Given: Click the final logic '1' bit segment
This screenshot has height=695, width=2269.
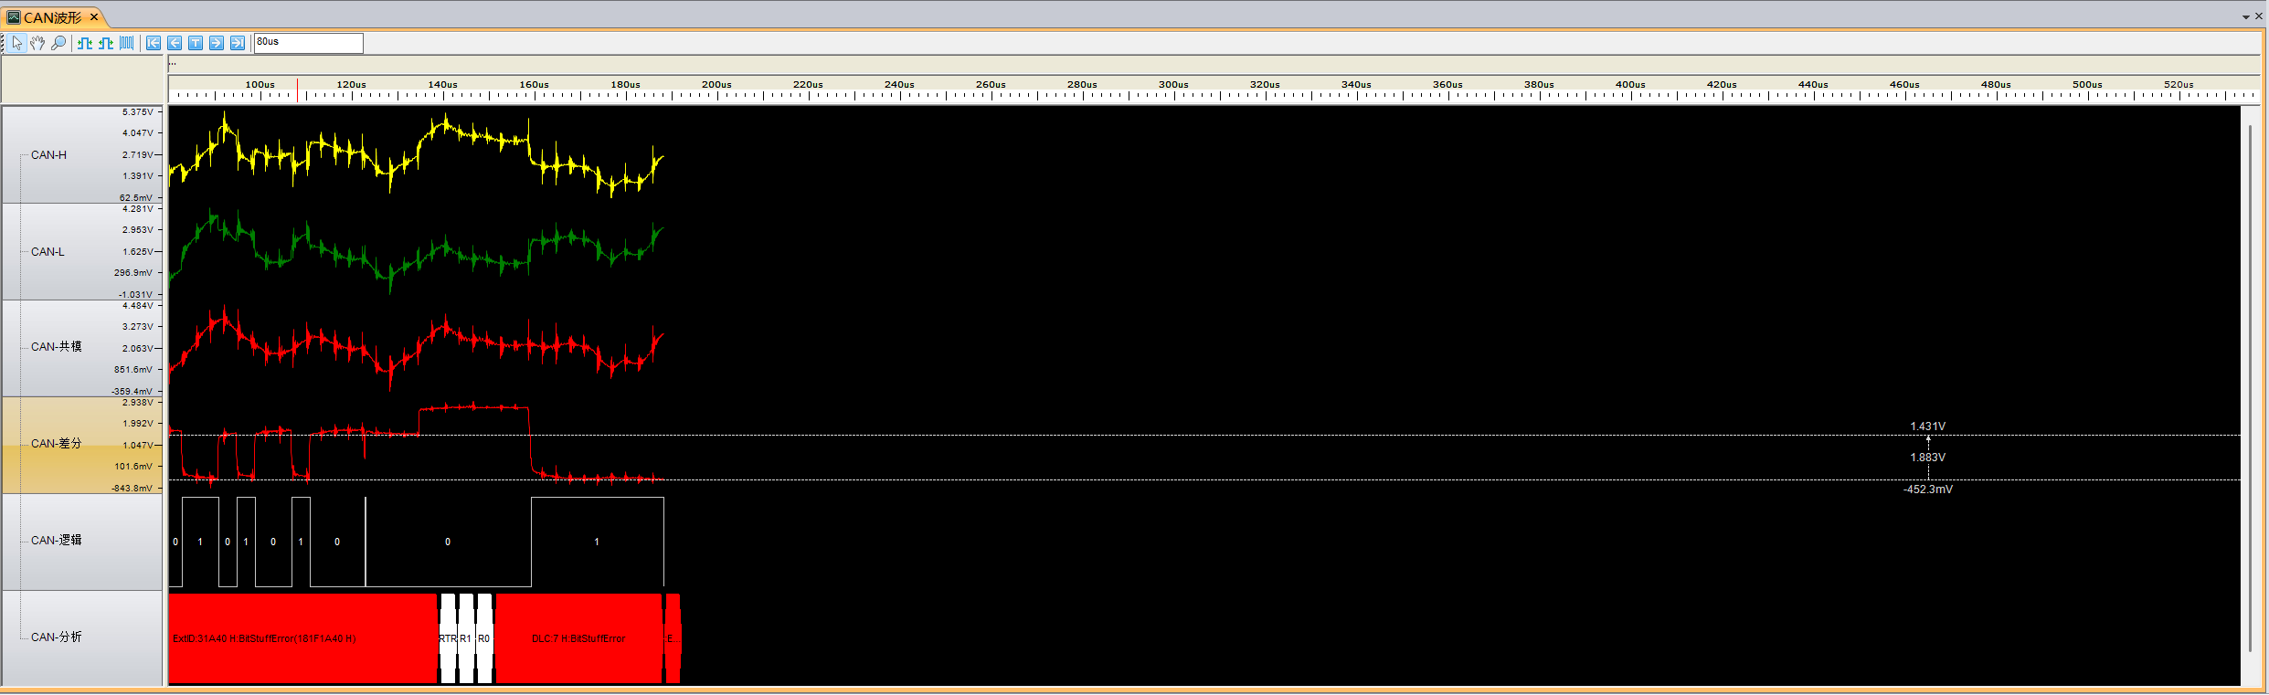Looking at the screenshot, I should pyautogui.click(x=597, y=542).
